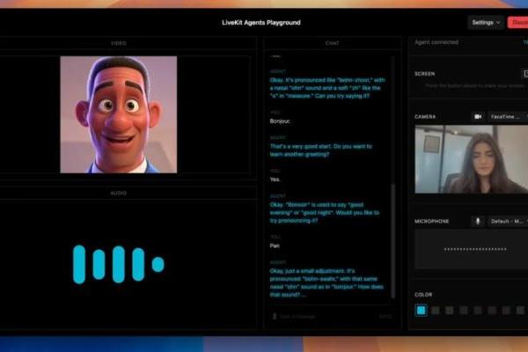528x352 pixels.
Task: Click the MICROPHONE section label
Action: point(432,221)
